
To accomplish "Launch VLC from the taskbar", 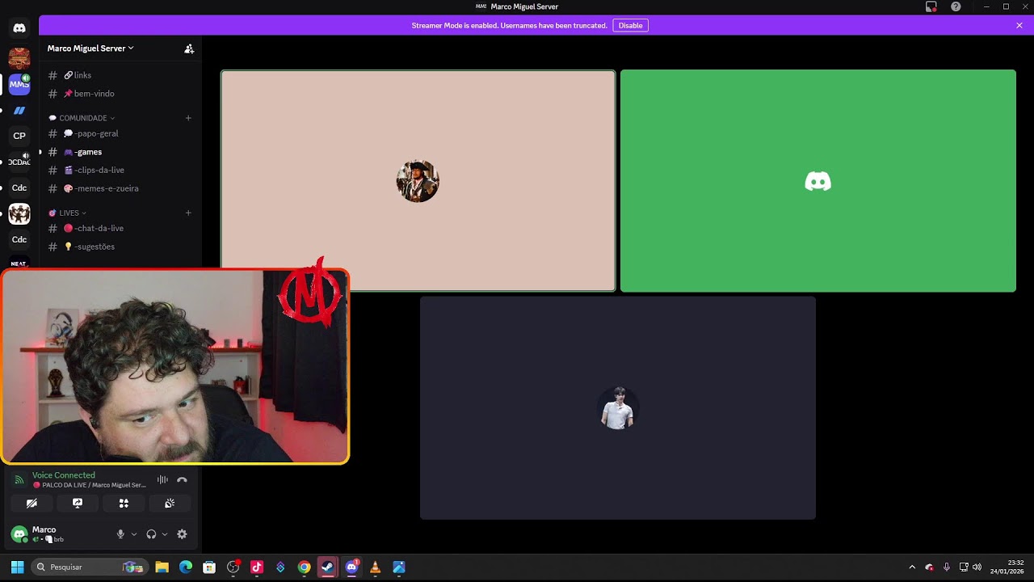I will pos(375,567).
